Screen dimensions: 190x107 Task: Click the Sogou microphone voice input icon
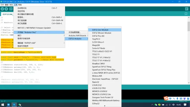click(177, 99)
